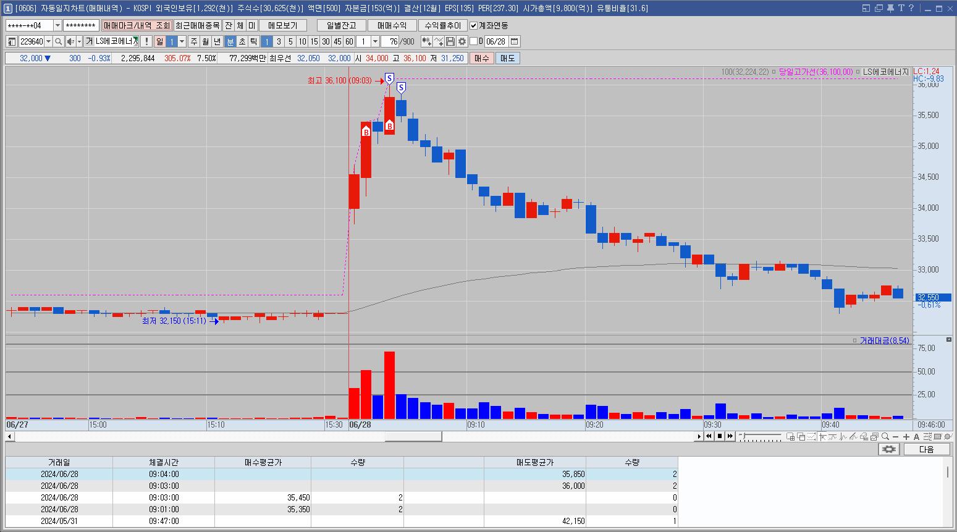Click the crosshair cursor icon below chart
The height and width of the screenshot is (532, 957).
pos(822,437)
